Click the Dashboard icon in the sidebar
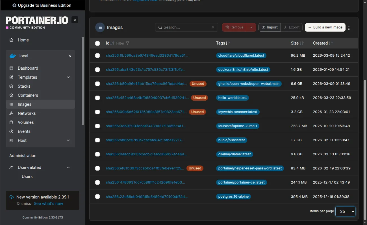367x225 pixels. point(11,68)
